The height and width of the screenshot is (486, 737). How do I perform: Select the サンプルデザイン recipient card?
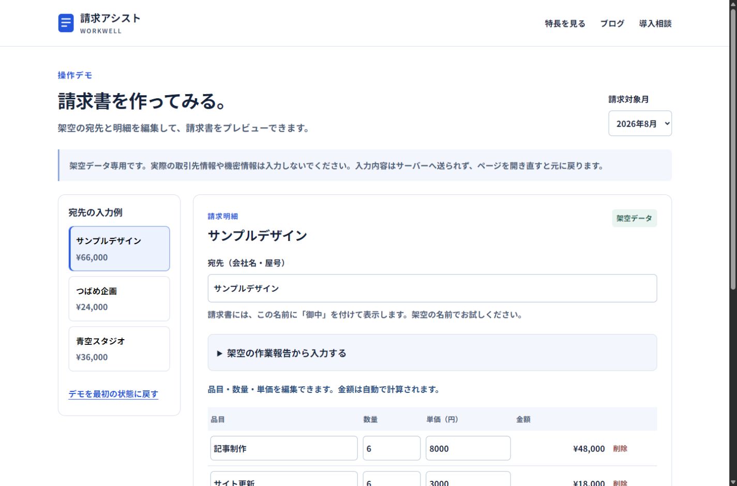(x=119, y=249)
